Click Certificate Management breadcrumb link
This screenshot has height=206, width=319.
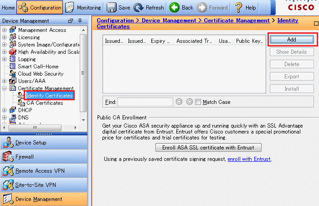(237, 21)
